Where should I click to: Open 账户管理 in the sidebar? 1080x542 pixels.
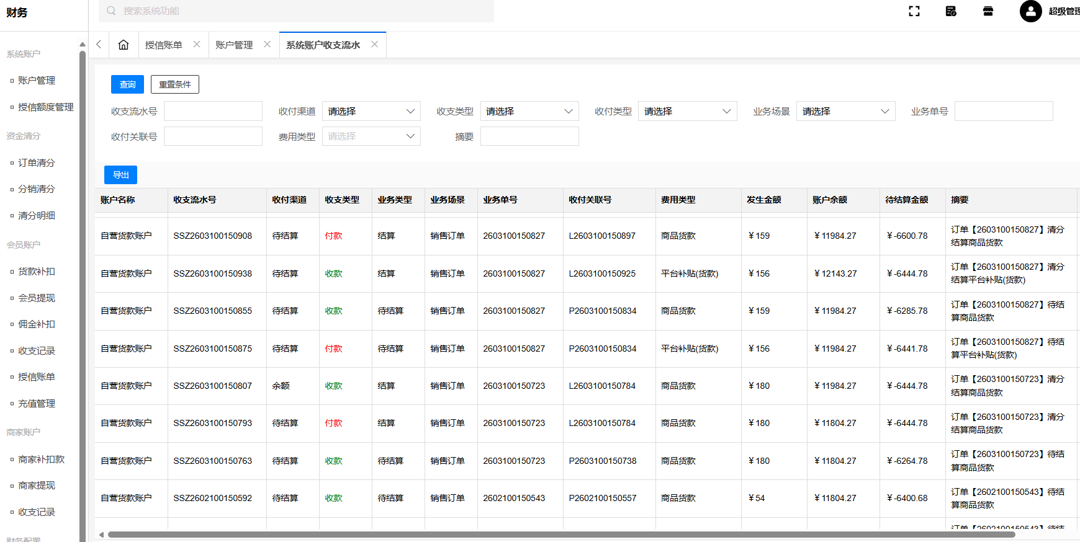(37, 81)
